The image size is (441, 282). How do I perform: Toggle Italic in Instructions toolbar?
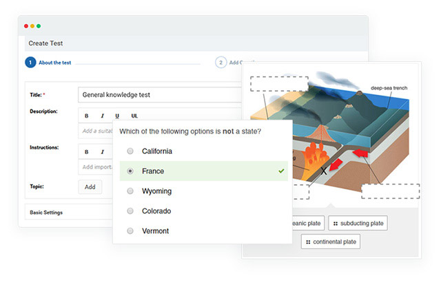[x=102, y=152]
